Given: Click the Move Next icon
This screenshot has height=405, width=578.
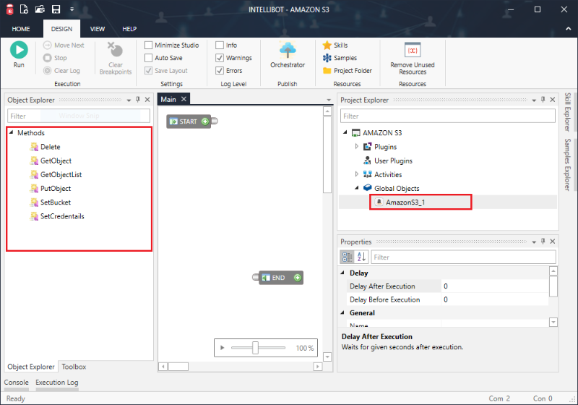Looking at the screenshot, I should [47, 45].
